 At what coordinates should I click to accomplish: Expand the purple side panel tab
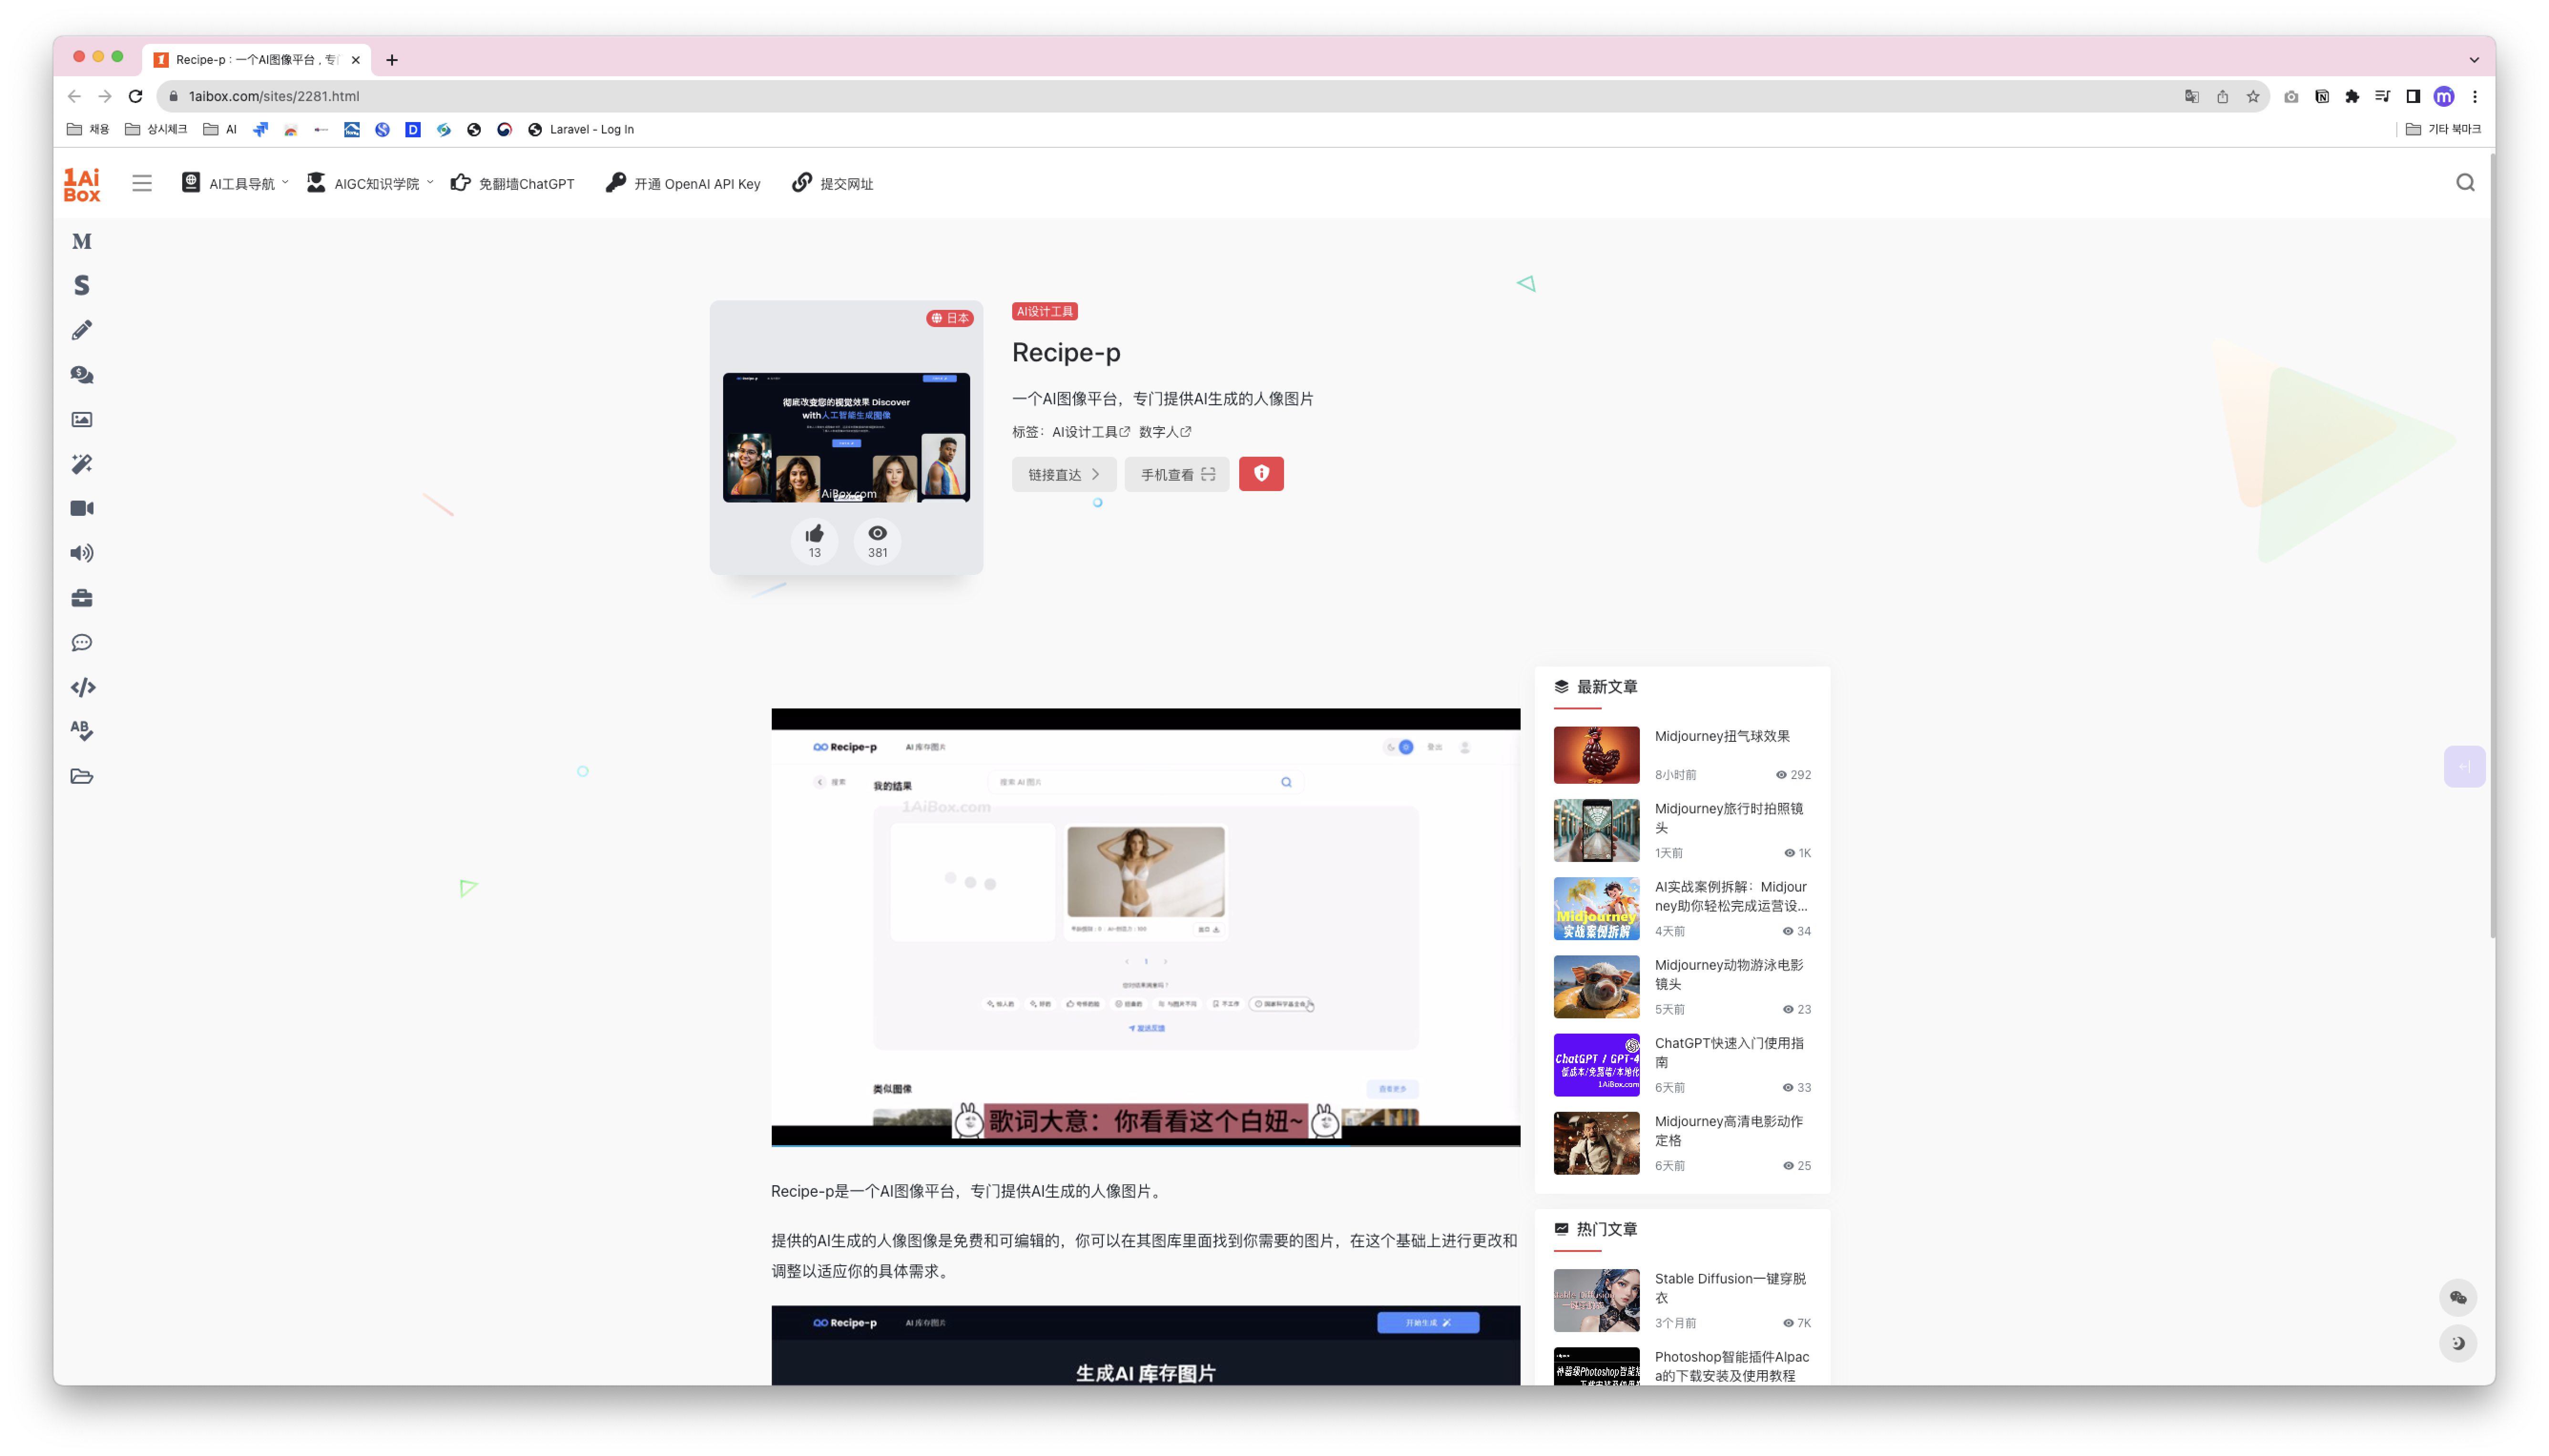(2464, 767)
